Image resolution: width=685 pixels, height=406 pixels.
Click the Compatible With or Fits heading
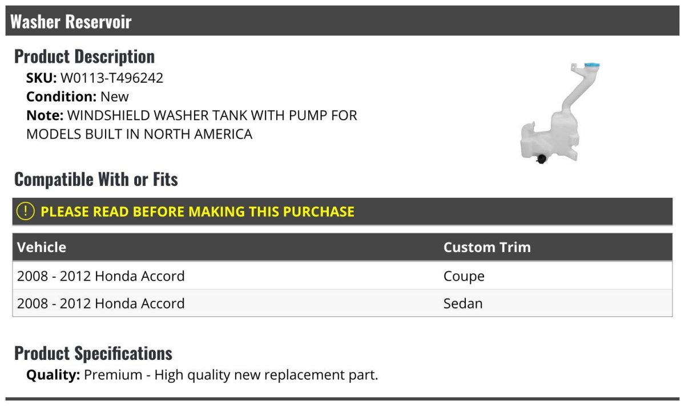[x=96, y=180]
